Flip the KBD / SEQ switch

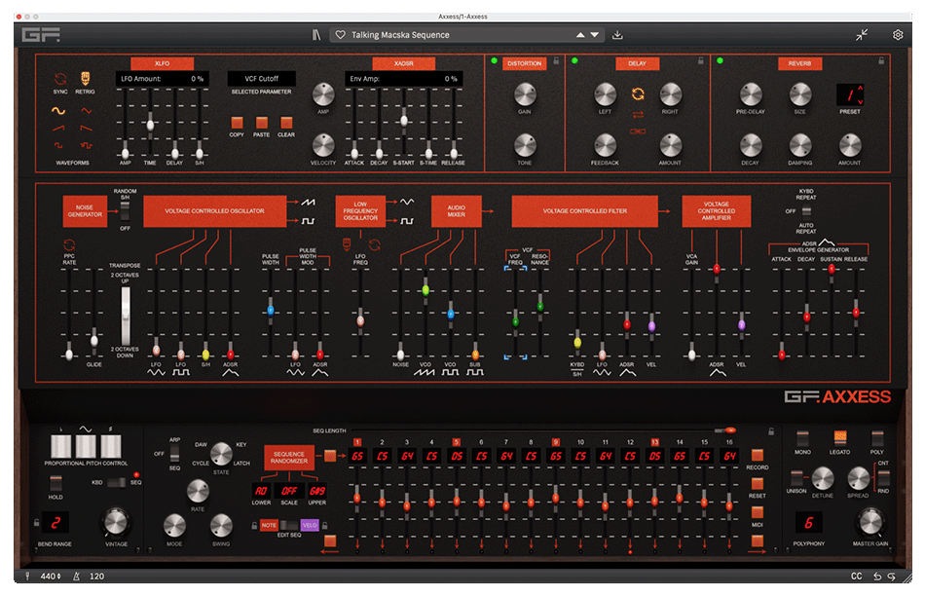pyautogui.click(x=116, y=482)
